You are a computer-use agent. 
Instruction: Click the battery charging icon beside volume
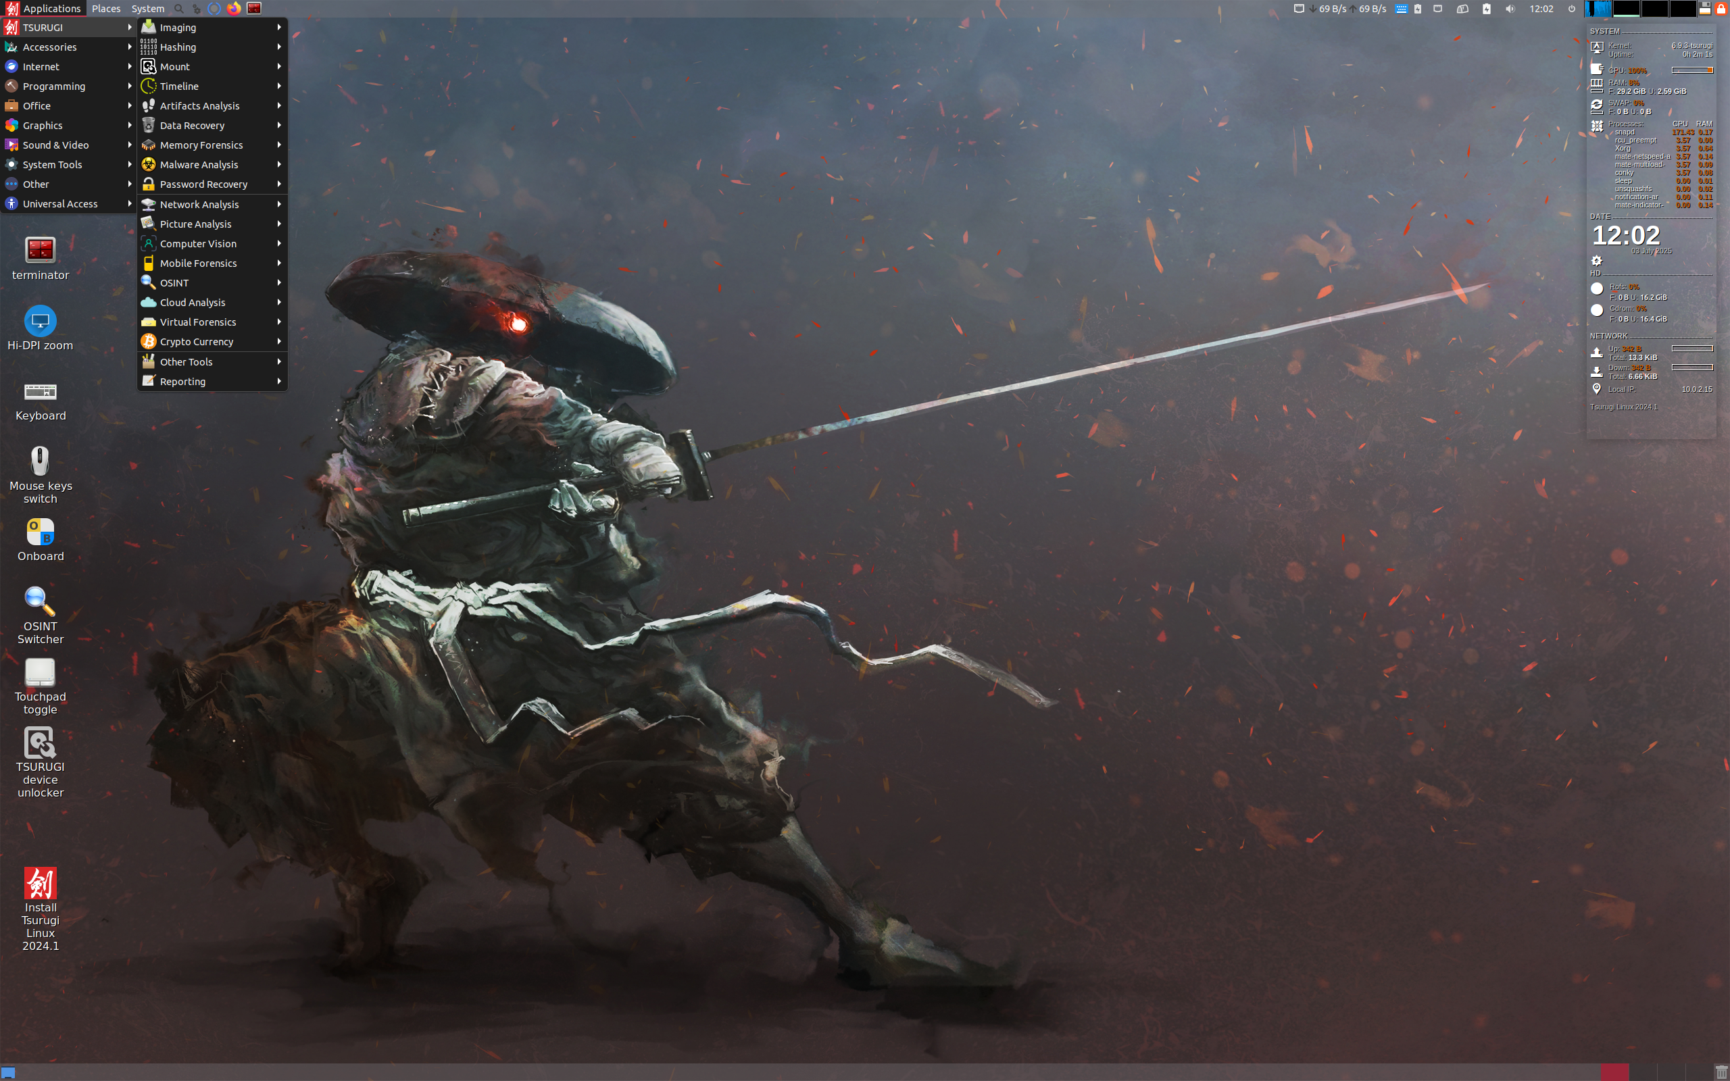[1486, 9]
